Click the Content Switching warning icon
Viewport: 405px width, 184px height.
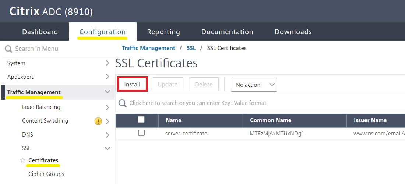98,121
